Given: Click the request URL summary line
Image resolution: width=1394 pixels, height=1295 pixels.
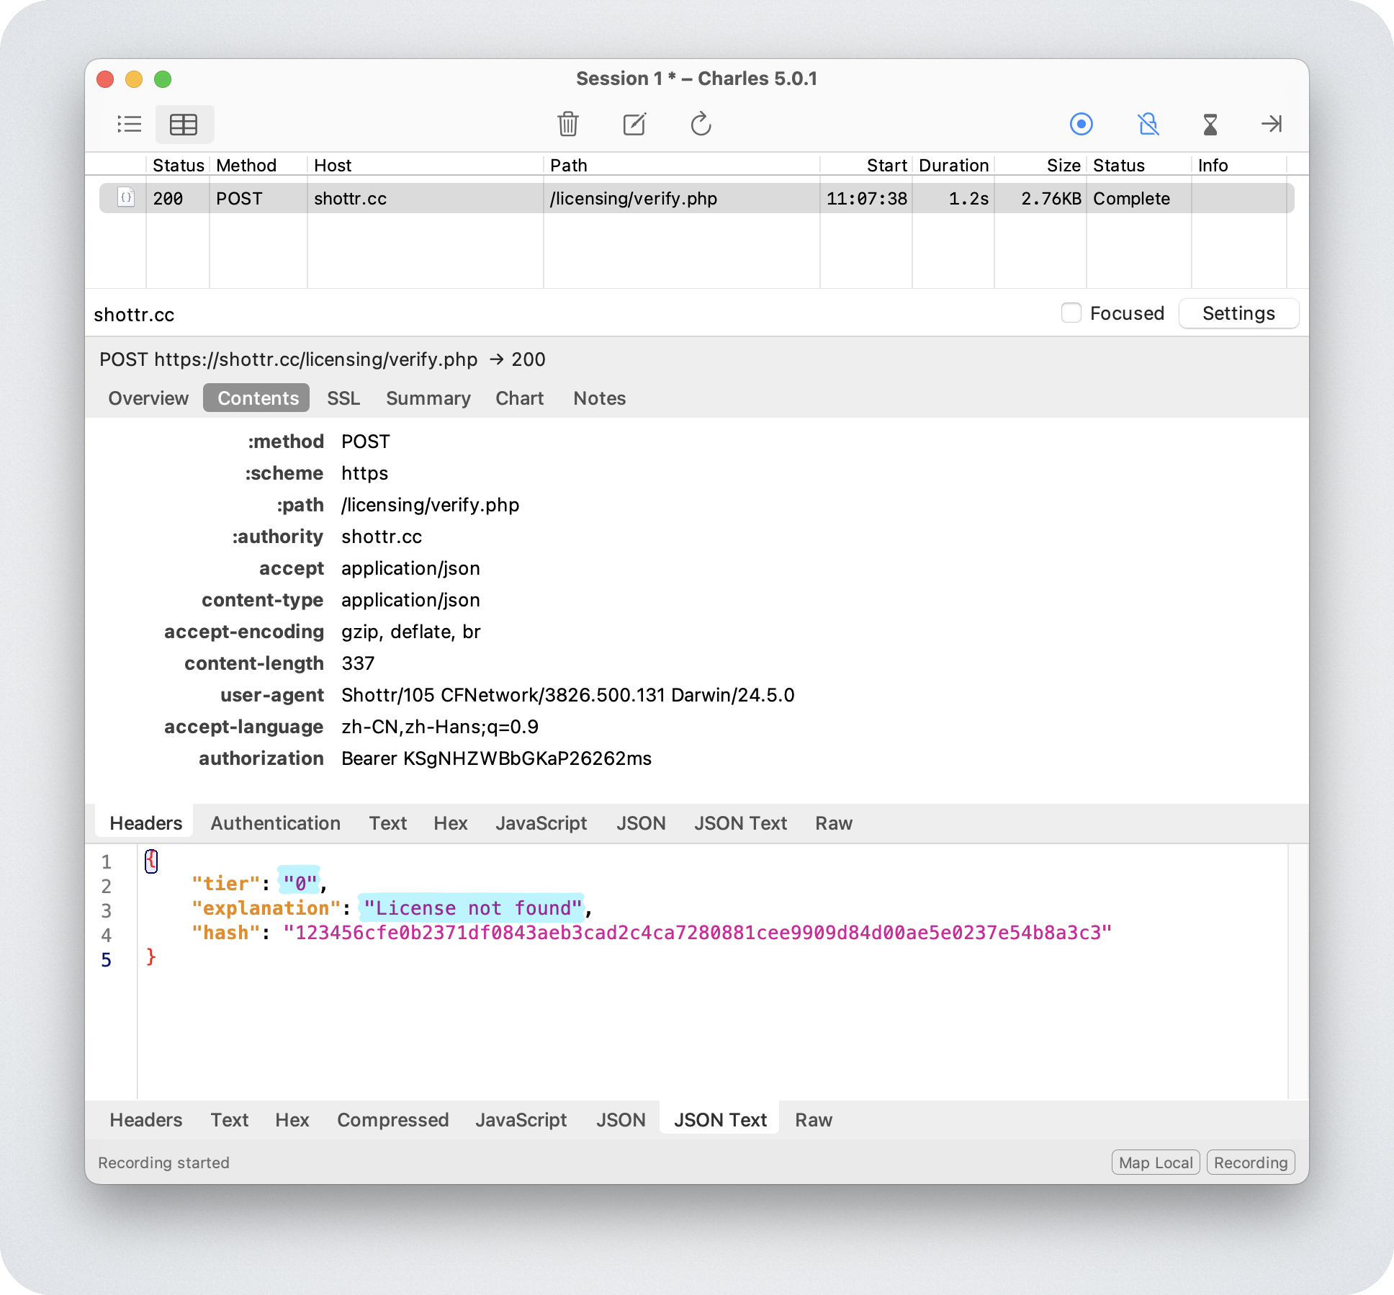Looking at the screenshot, I should point(322,359).
